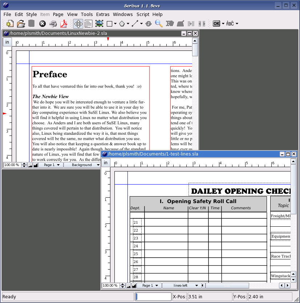Click the Open Document folder icon
Screen dimensions: 300x303
(21, 24)
